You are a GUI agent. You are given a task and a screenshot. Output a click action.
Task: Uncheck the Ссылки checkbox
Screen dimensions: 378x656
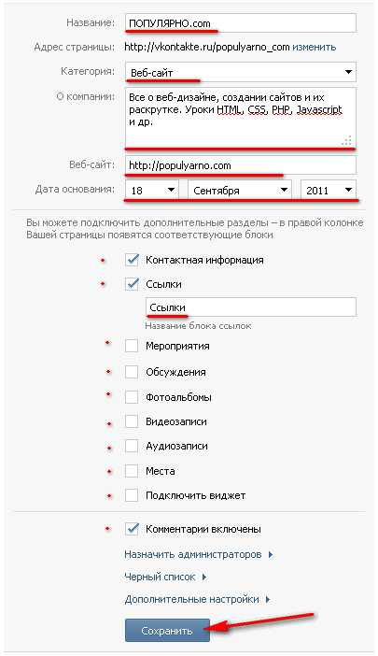tap(132, 284)
